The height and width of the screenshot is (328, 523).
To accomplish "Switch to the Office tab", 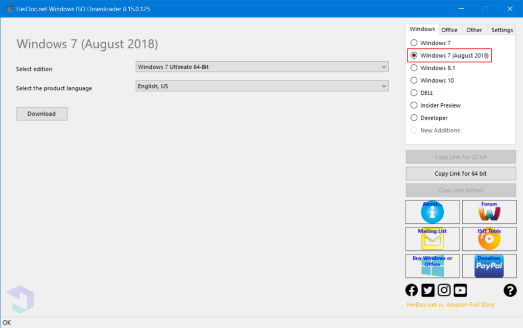I will point(450,30).
